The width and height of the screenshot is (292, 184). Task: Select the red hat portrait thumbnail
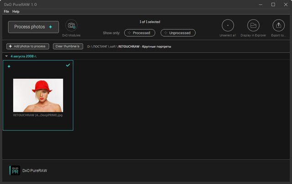[x=38, y=95]
